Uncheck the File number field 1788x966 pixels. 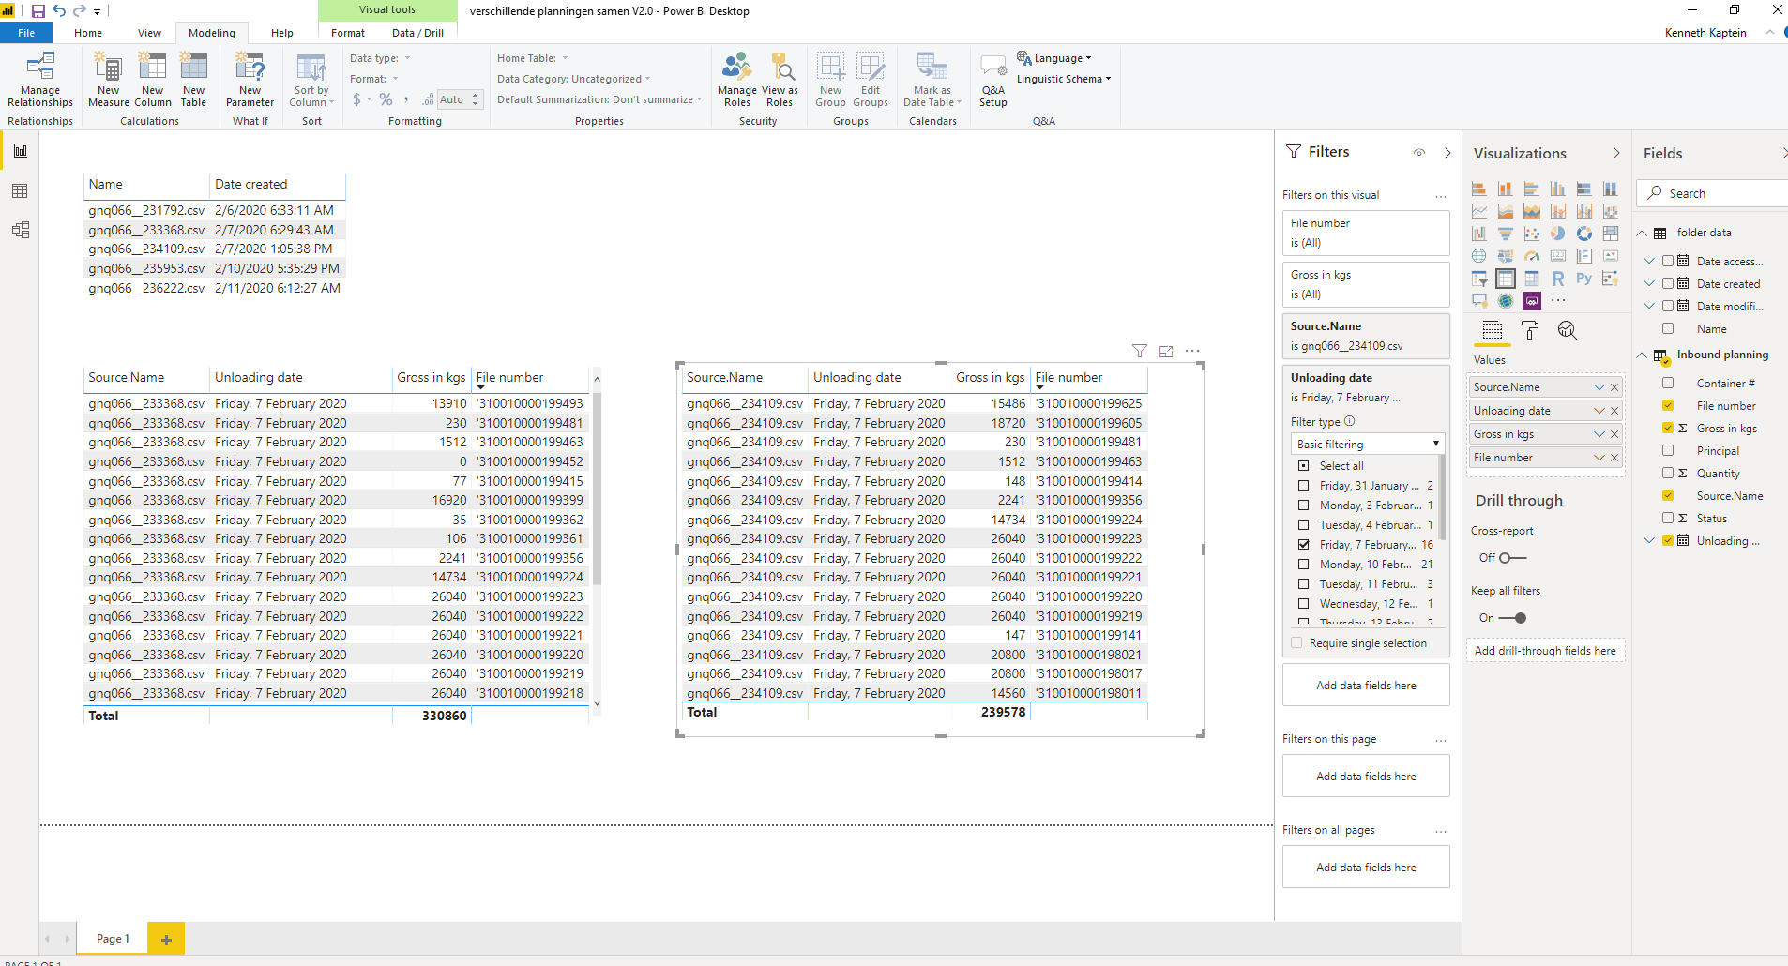[1668, 406]
